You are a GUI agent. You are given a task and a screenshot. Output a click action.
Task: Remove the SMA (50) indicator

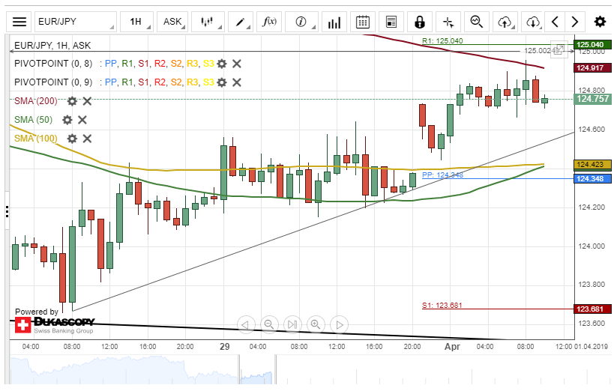pyautogui.click(x=82, y=120)
